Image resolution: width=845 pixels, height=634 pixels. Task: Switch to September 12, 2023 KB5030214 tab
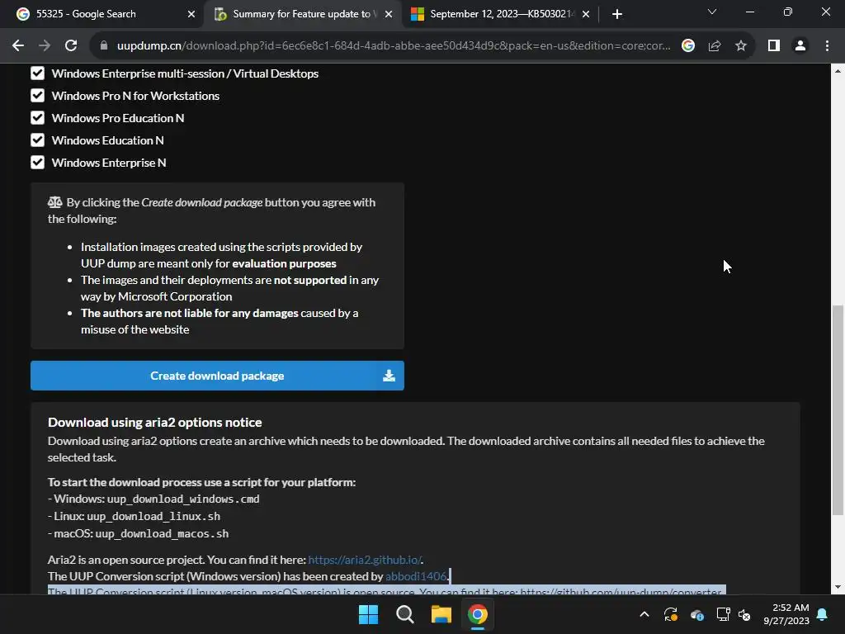pyautogui.click(x=499, y=14)
